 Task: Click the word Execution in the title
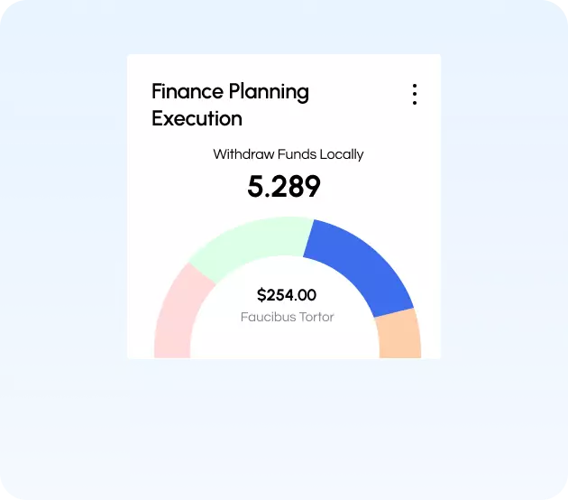197,118
